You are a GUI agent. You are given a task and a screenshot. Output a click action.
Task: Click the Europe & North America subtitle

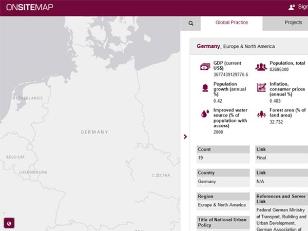(249, 46)
